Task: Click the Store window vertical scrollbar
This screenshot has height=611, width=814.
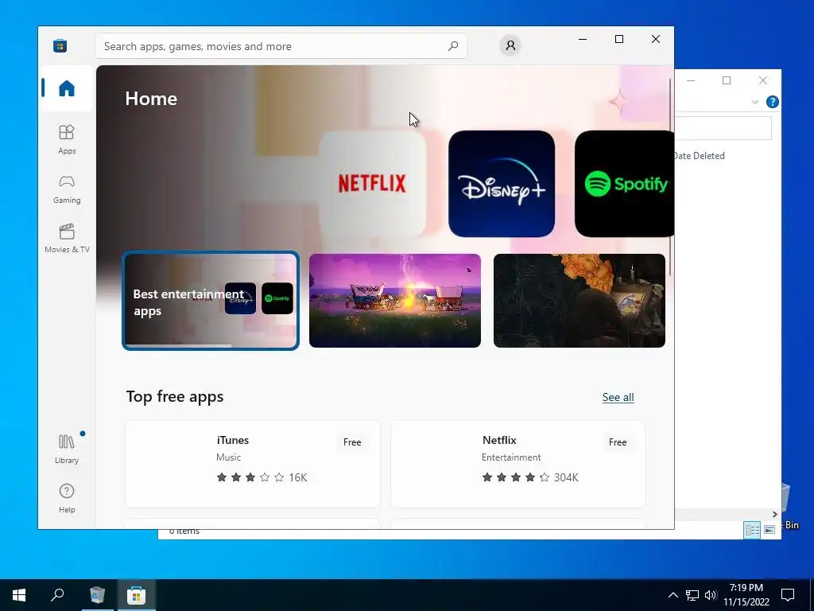Action: tap(670, 177)
